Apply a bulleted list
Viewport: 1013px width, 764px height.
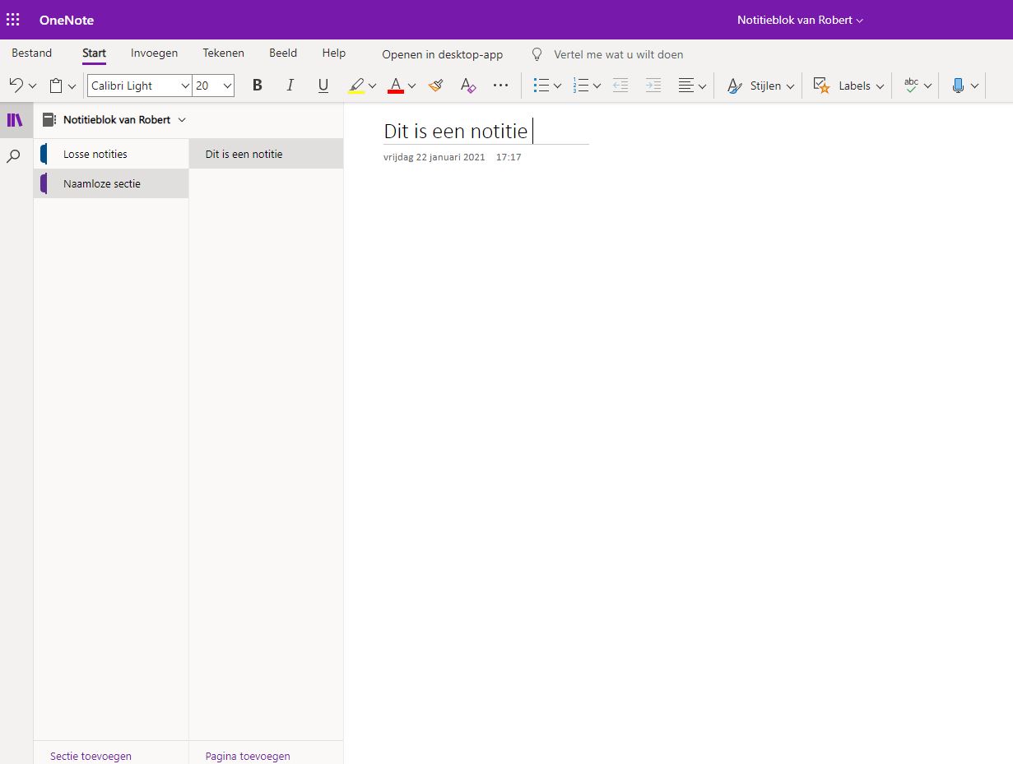point(541,85)
